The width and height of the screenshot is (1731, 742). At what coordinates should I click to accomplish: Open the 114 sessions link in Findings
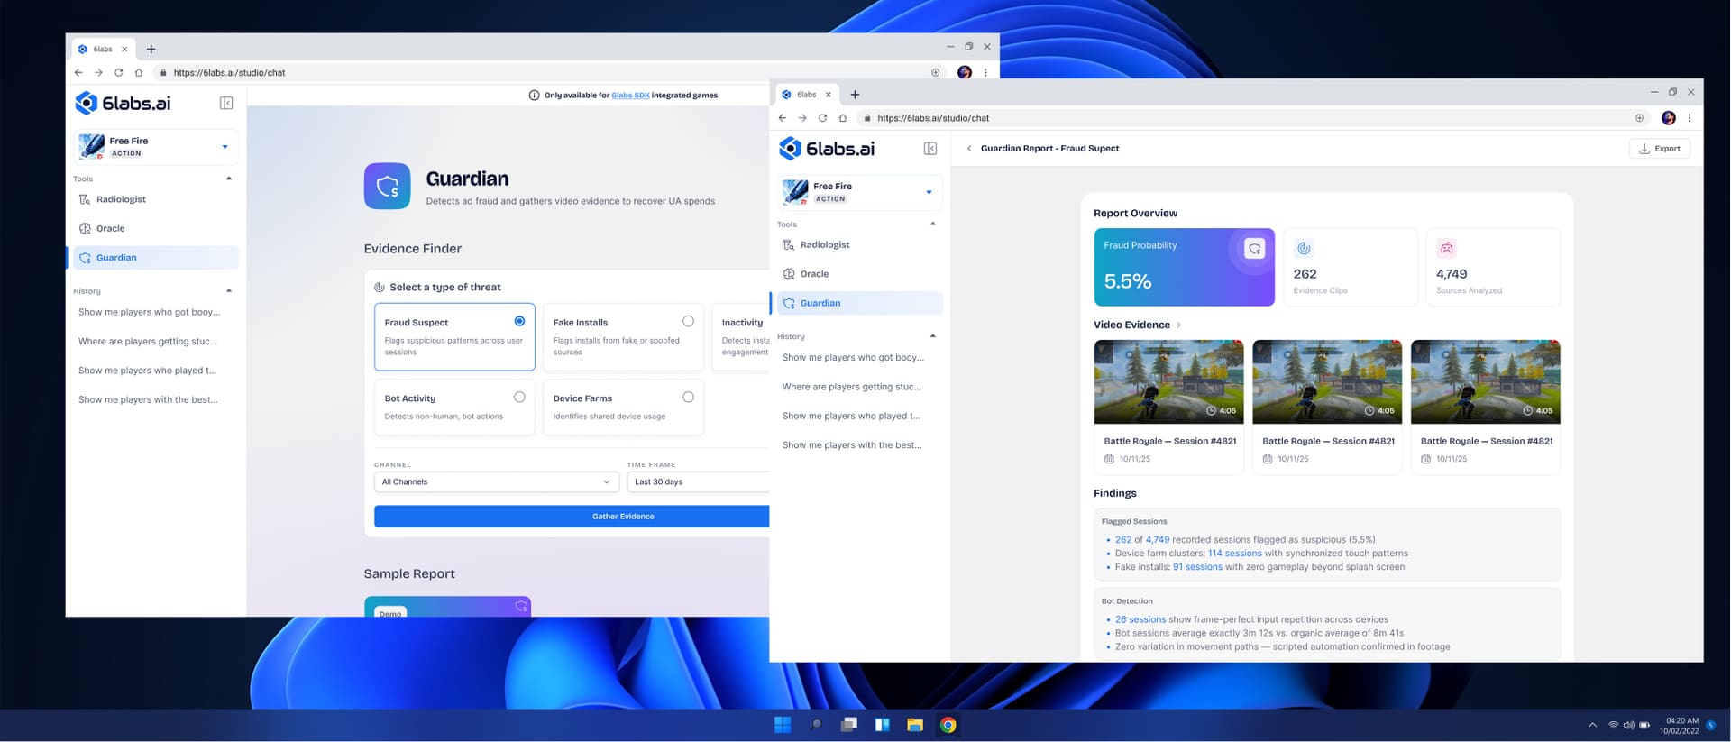coord(1235,554)
